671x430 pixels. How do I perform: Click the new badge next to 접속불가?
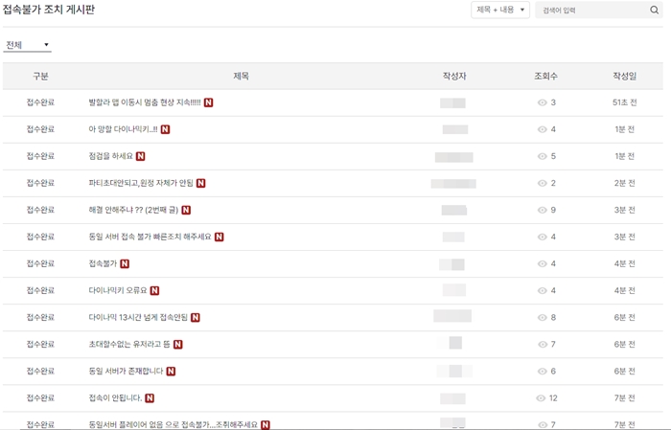[x=125, y=263]
